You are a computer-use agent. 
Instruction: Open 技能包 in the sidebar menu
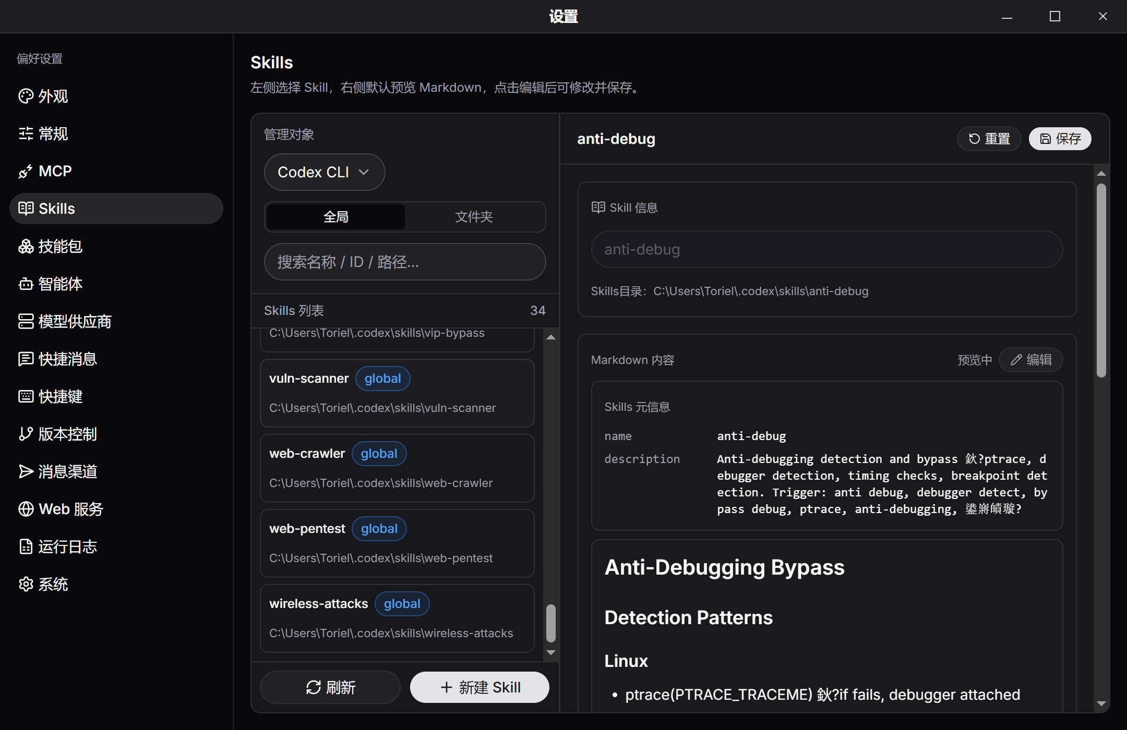coord(116,246)
